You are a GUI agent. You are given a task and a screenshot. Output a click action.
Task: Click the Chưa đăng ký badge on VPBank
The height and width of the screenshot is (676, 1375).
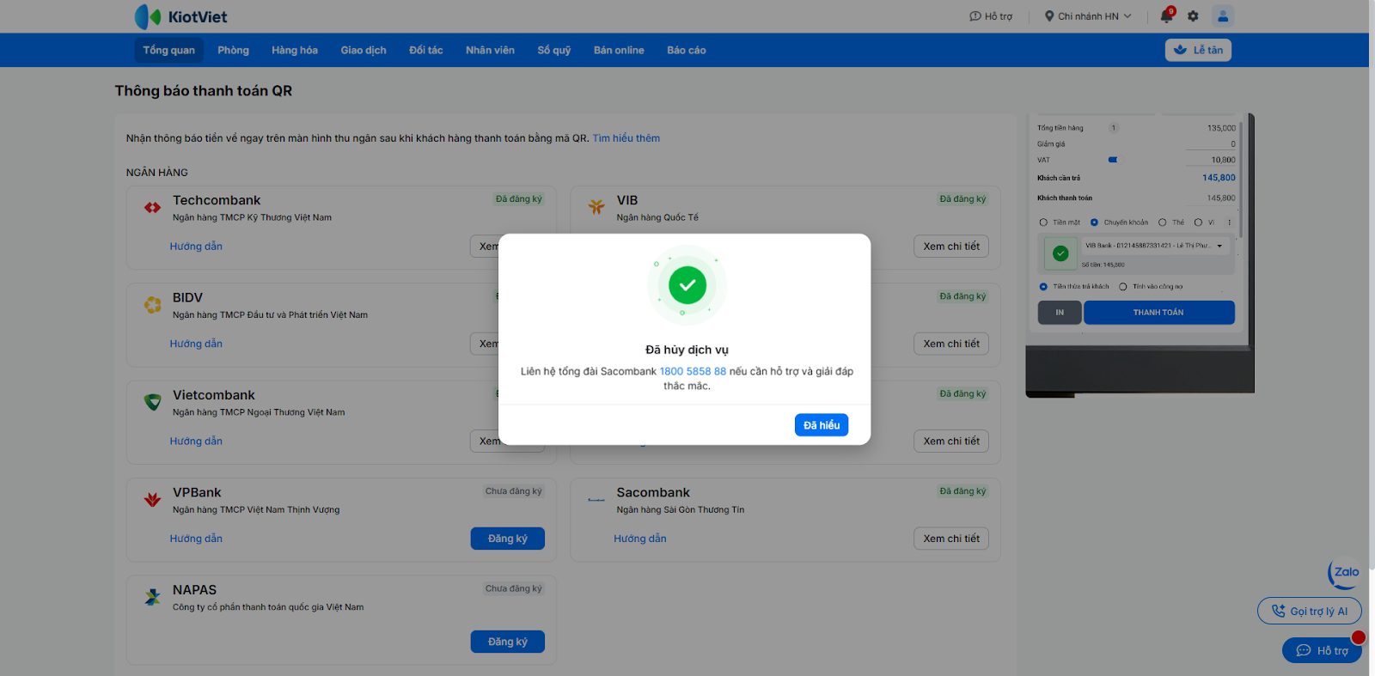514,491
